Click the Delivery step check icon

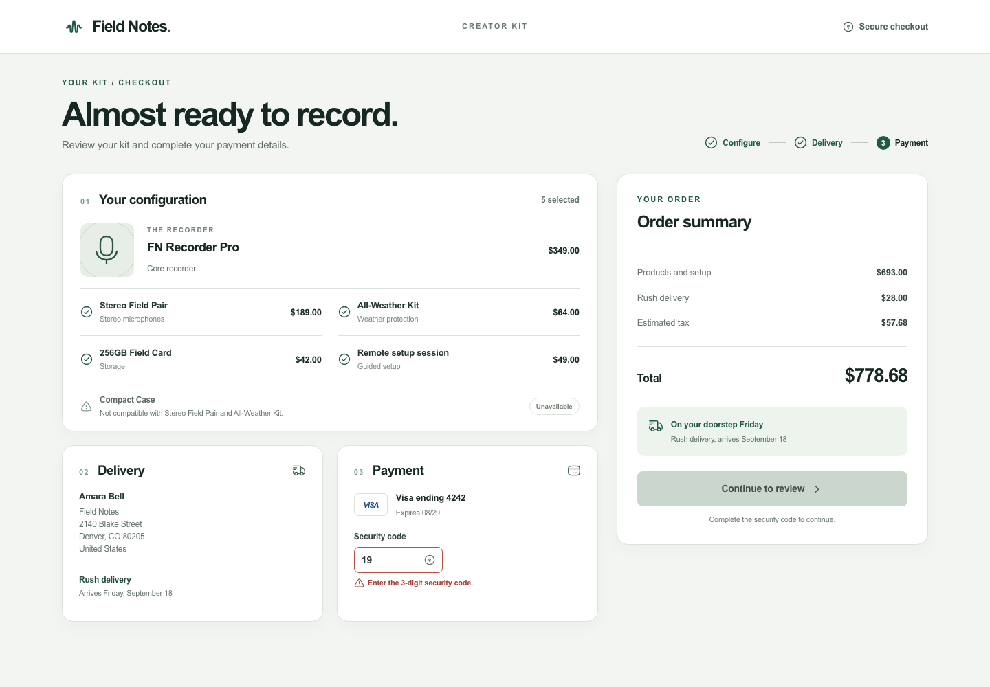point(800,143)
